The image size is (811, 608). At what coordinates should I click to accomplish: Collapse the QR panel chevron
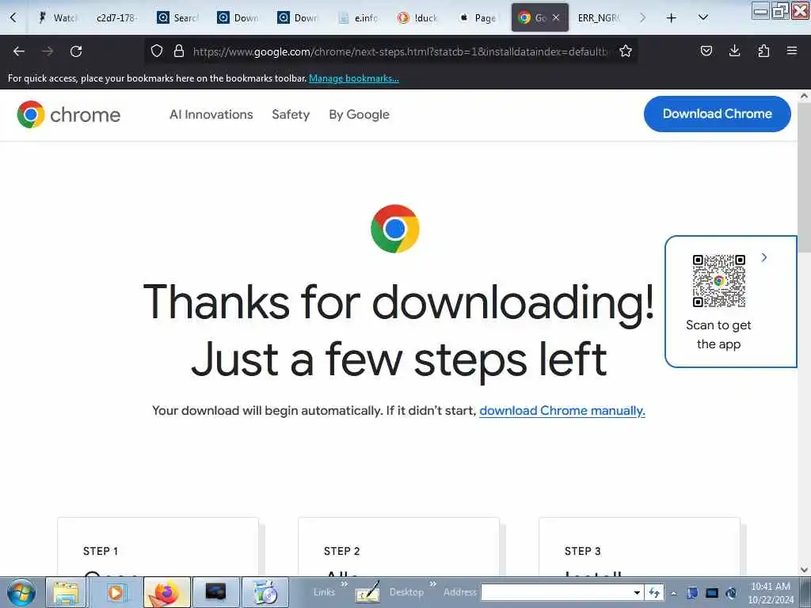764,257
